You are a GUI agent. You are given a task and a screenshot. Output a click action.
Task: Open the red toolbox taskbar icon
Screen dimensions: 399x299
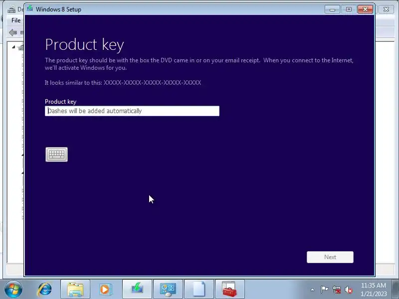click(x=230, y=290)
